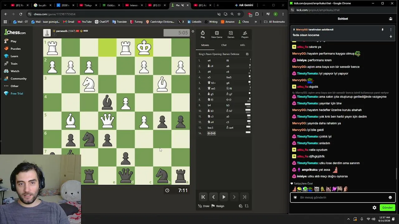Select the O-O-O move in move list
Image resolution: width=399 pixels, height=224 pixels.
pyautogui.click(x=211, y=133)
